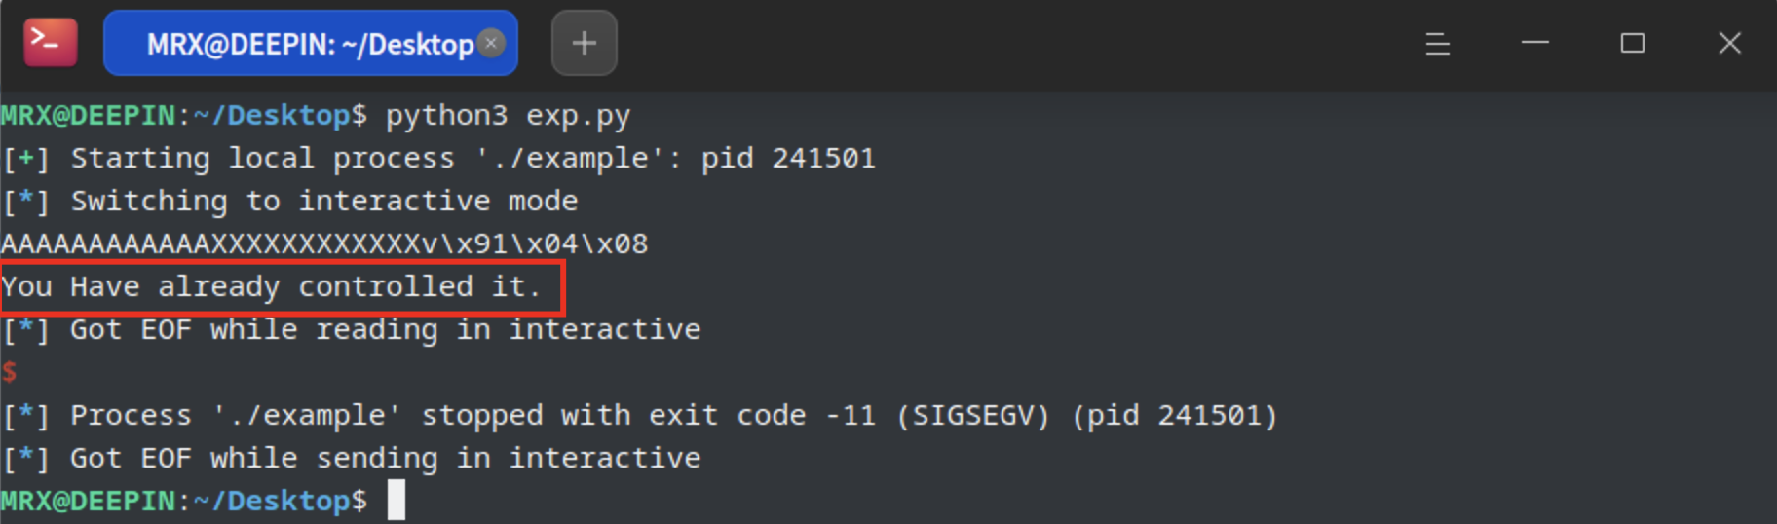Screen dimensions: 1777x524
Task: Click the SIGSEGV exit code message
Action: pos(639,415)
